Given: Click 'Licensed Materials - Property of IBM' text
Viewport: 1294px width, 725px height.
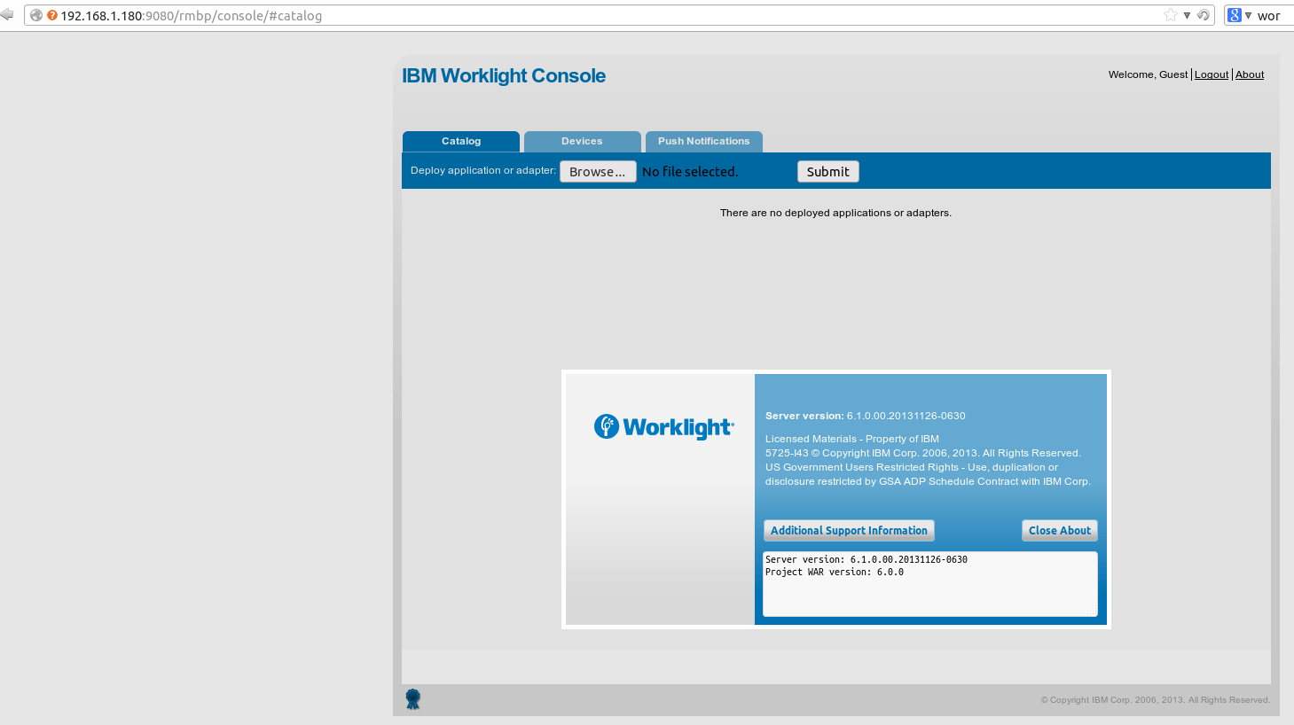Looking at the screenshot, I should pos(852,439).
